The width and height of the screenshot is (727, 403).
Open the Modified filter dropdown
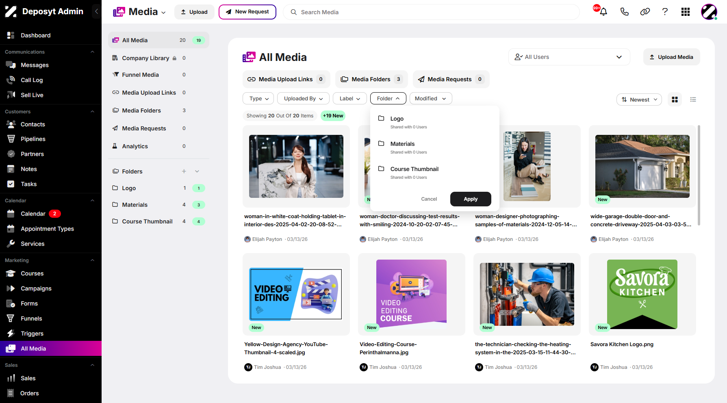coord(431,98)
